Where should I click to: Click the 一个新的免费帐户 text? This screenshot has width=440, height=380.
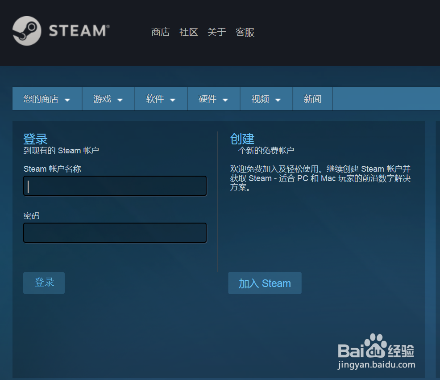click(262, 151)
